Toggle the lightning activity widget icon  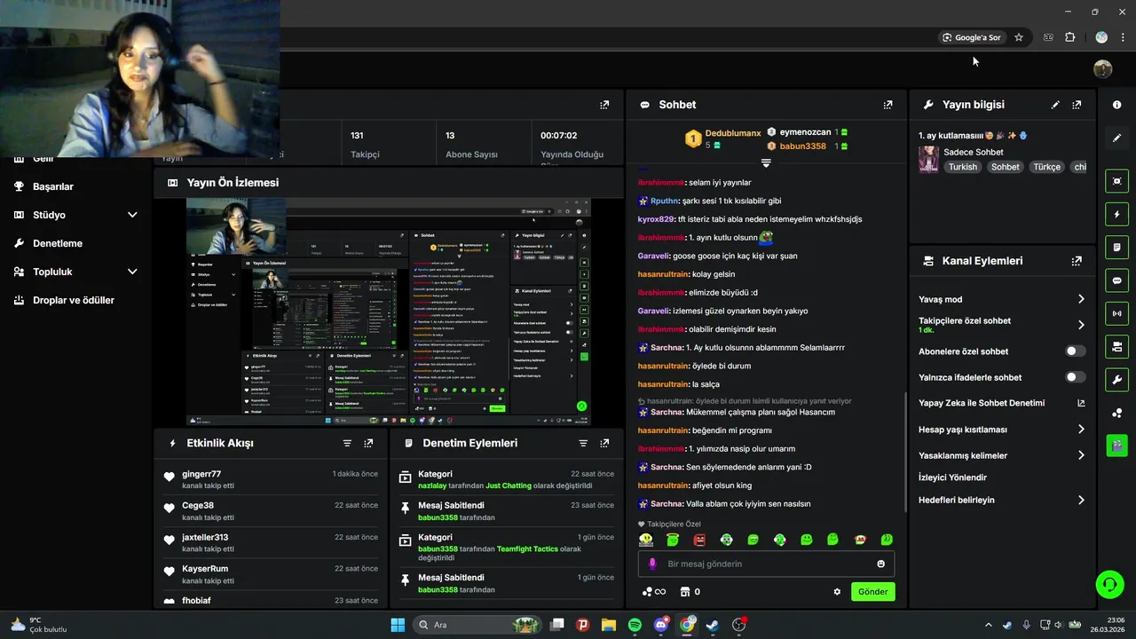coord(1116,214)
